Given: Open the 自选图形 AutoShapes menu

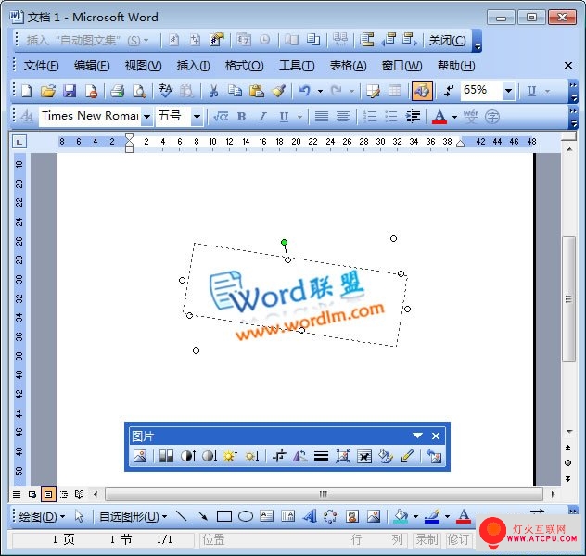Looking at the screenshot, I should coord(133,516).
